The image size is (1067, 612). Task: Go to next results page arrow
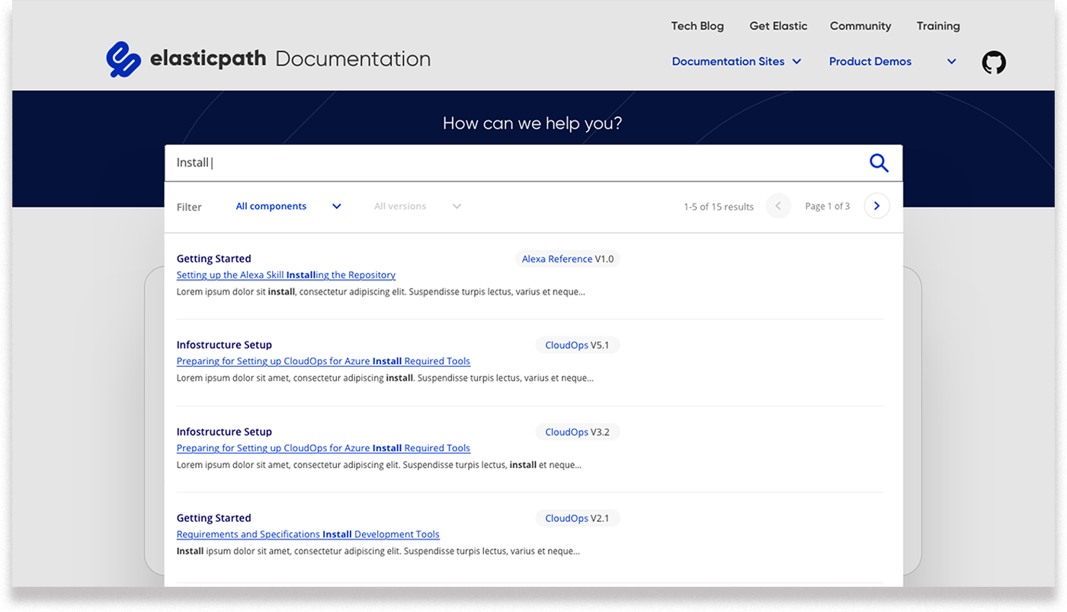point(876,206)
